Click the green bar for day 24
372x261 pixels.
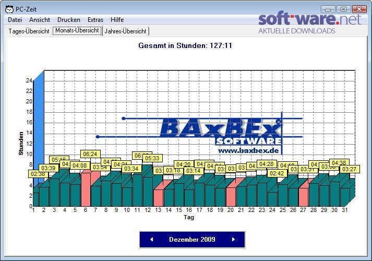point(272,199)
